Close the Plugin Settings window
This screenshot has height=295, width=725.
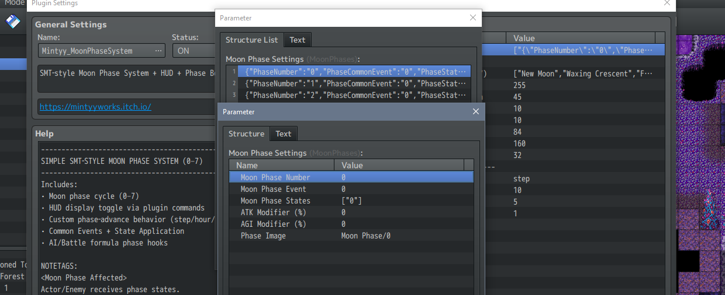pos(667,3)
